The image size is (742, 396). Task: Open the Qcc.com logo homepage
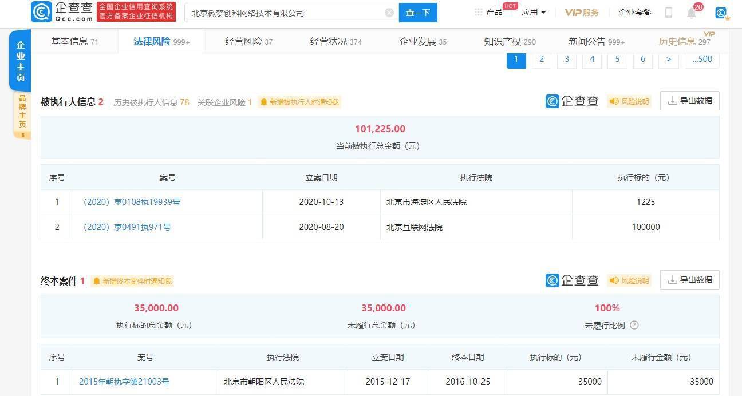pos(61,12)
